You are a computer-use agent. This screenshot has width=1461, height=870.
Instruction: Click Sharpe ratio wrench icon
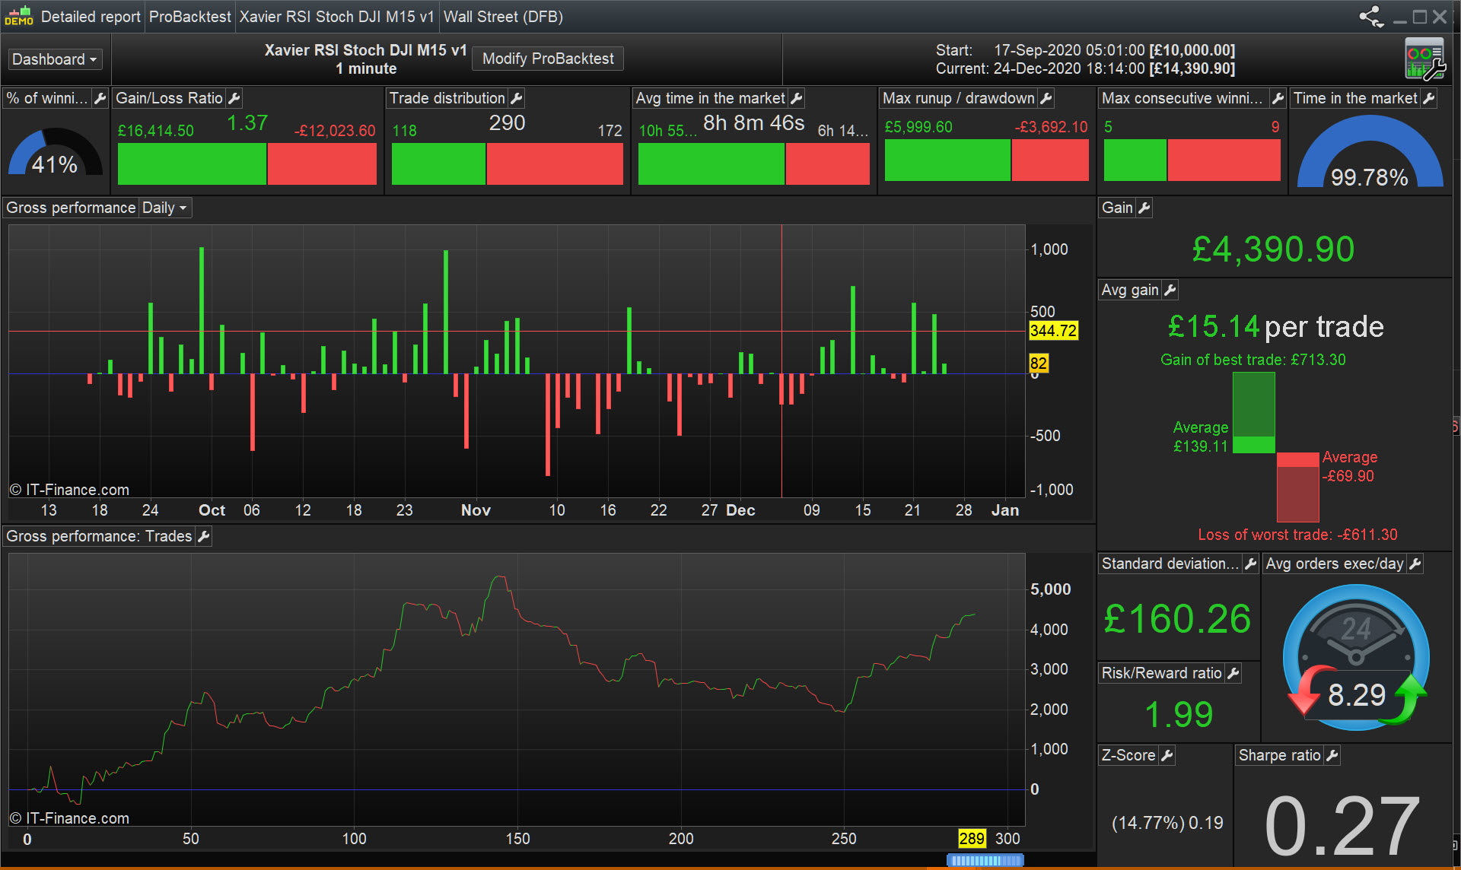1332,755
